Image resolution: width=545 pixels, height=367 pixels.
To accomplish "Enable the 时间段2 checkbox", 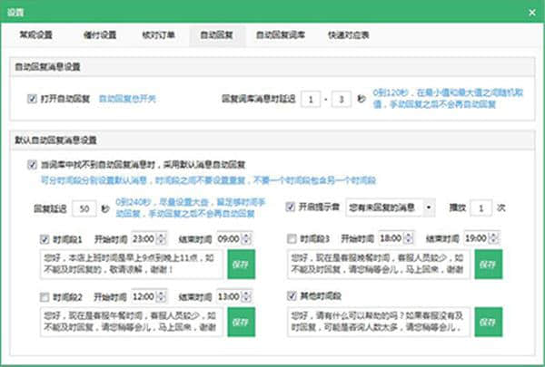I will coord(45,296).
